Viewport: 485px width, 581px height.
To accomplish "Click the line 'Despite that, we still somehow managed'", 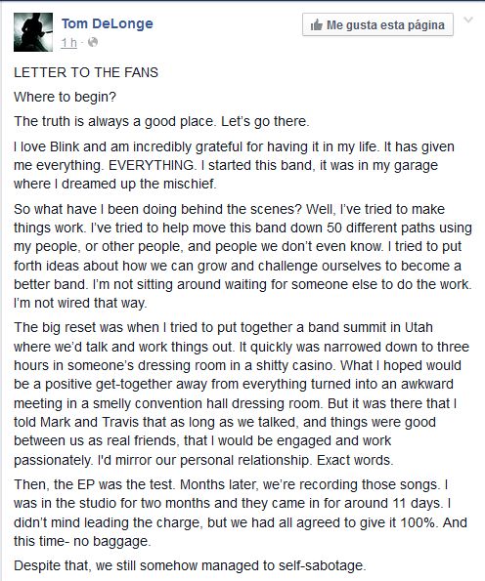I will [x=190, y=565].
